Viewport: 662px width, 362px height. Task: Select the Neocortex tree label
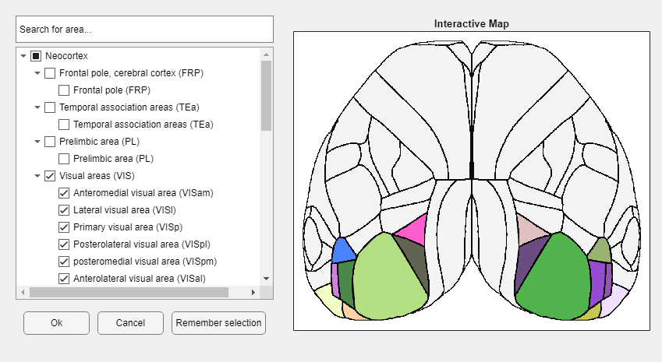tap(67, 55)
